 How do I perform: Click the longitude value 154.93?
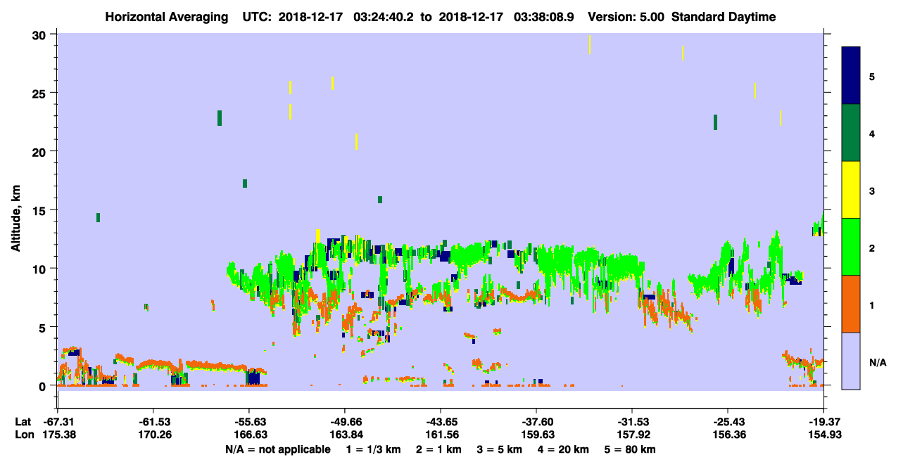click(824, 435)
